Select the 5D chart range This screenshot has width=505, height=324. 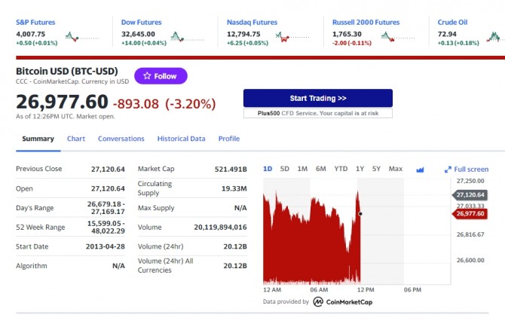click(284, 169)
